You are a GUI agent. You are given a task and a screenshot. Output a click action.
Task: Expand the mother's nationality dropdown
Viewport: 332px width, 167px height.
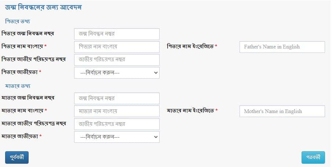point(117,137)
